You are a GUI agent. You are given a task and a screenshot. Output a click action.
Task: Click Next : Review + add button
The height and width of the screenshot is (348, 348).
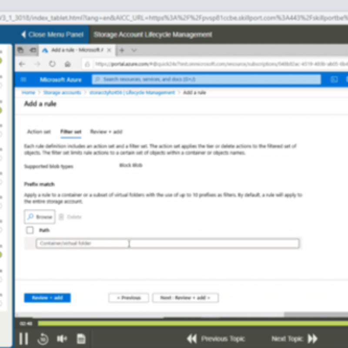click(x=185, y=298)
